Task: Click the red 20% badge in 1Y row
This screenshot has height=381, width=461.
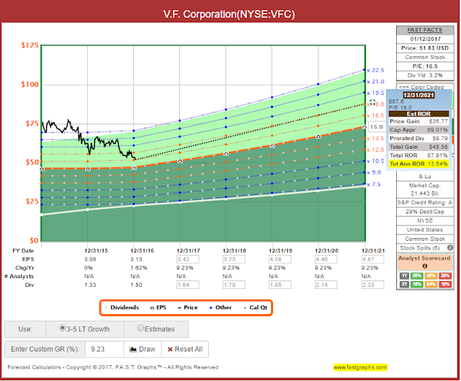Action: tap(445, 276)
